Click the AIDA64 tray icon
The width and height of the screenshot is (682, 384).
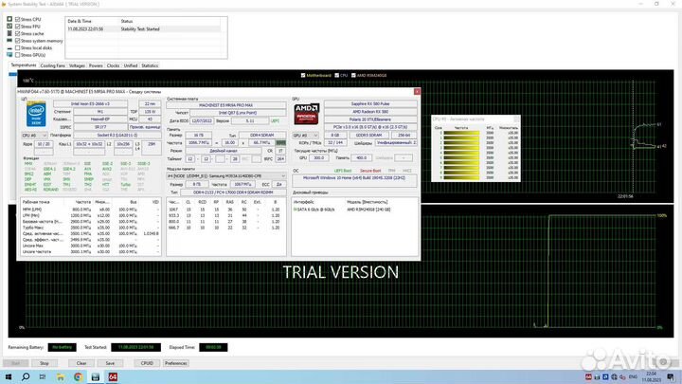tap(588, 377)
